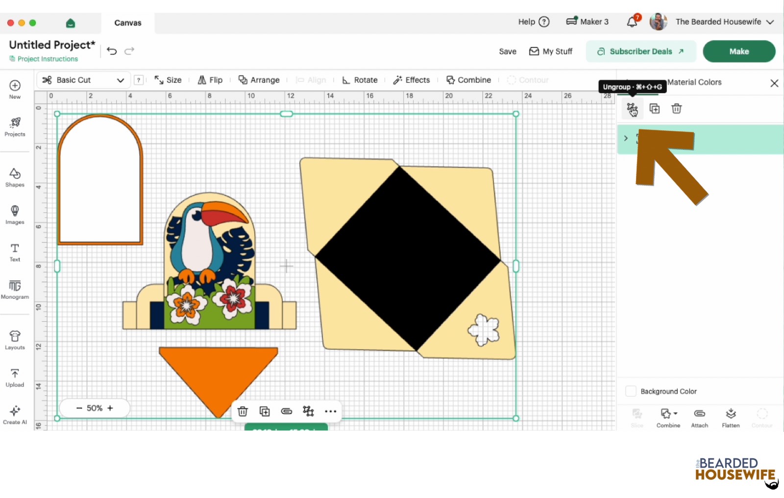
Task: Open the Rotate options
Action: click(x=360, y=80)
